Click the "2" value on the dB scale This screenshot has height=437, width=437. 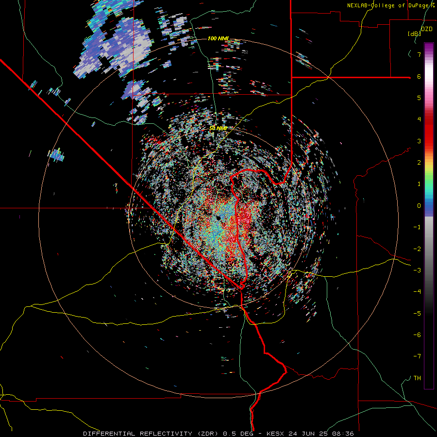coord(419,163)
